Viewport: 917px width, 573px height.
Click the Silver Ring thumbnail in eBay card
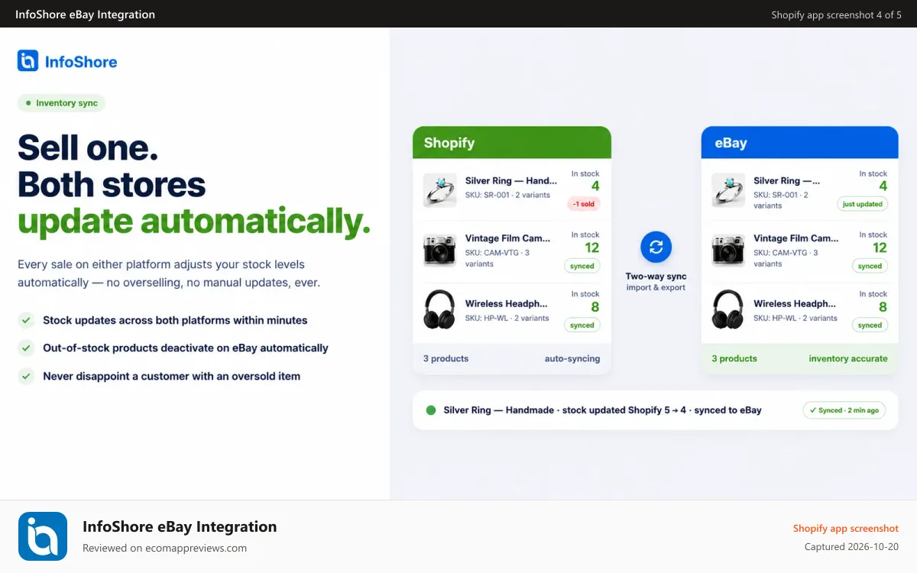[727, 190]
